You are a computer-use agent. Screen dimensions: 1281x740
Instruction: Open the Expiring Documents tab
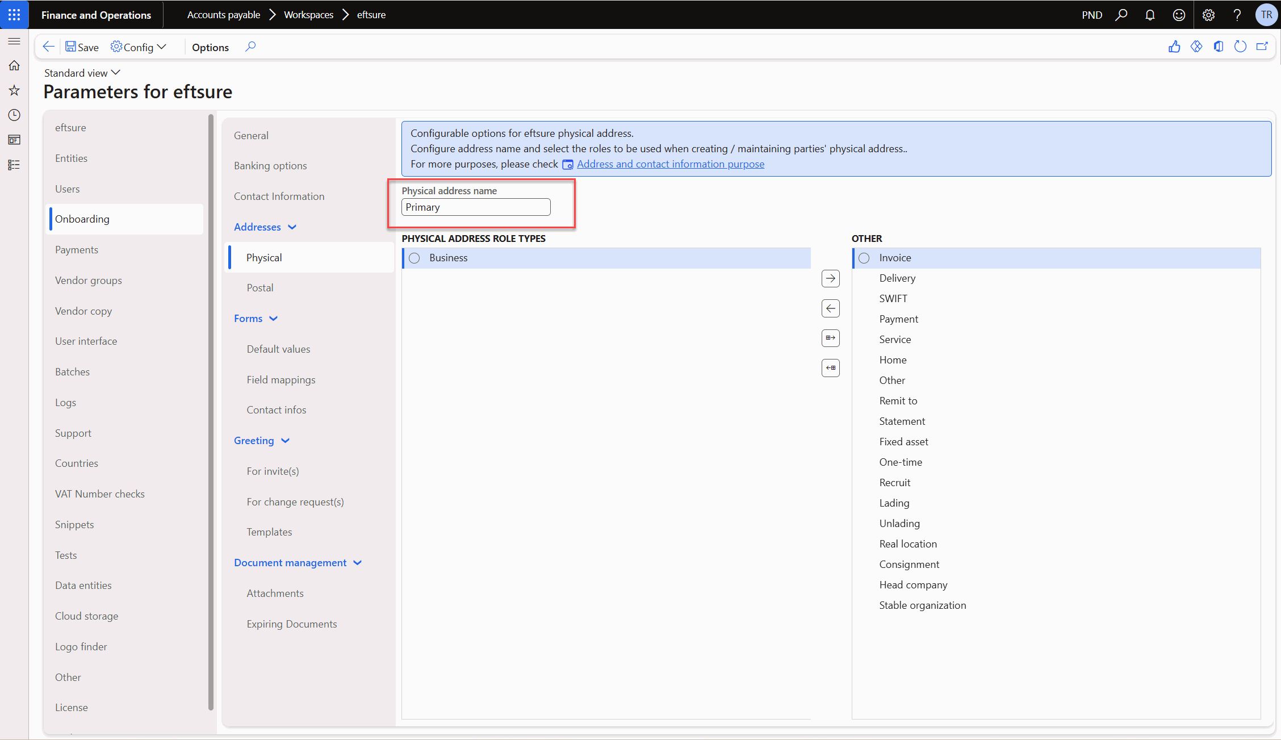292,624
